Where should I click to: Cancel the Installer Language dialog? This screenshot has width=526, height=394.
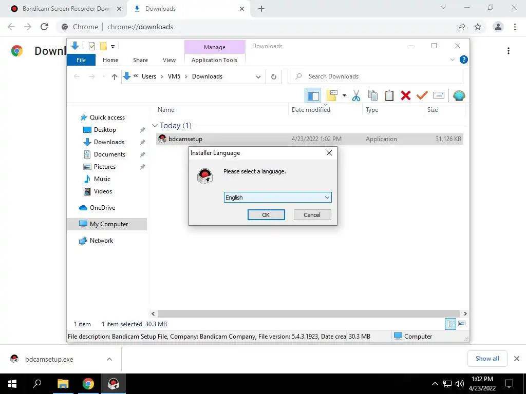(x=312, y=215)
